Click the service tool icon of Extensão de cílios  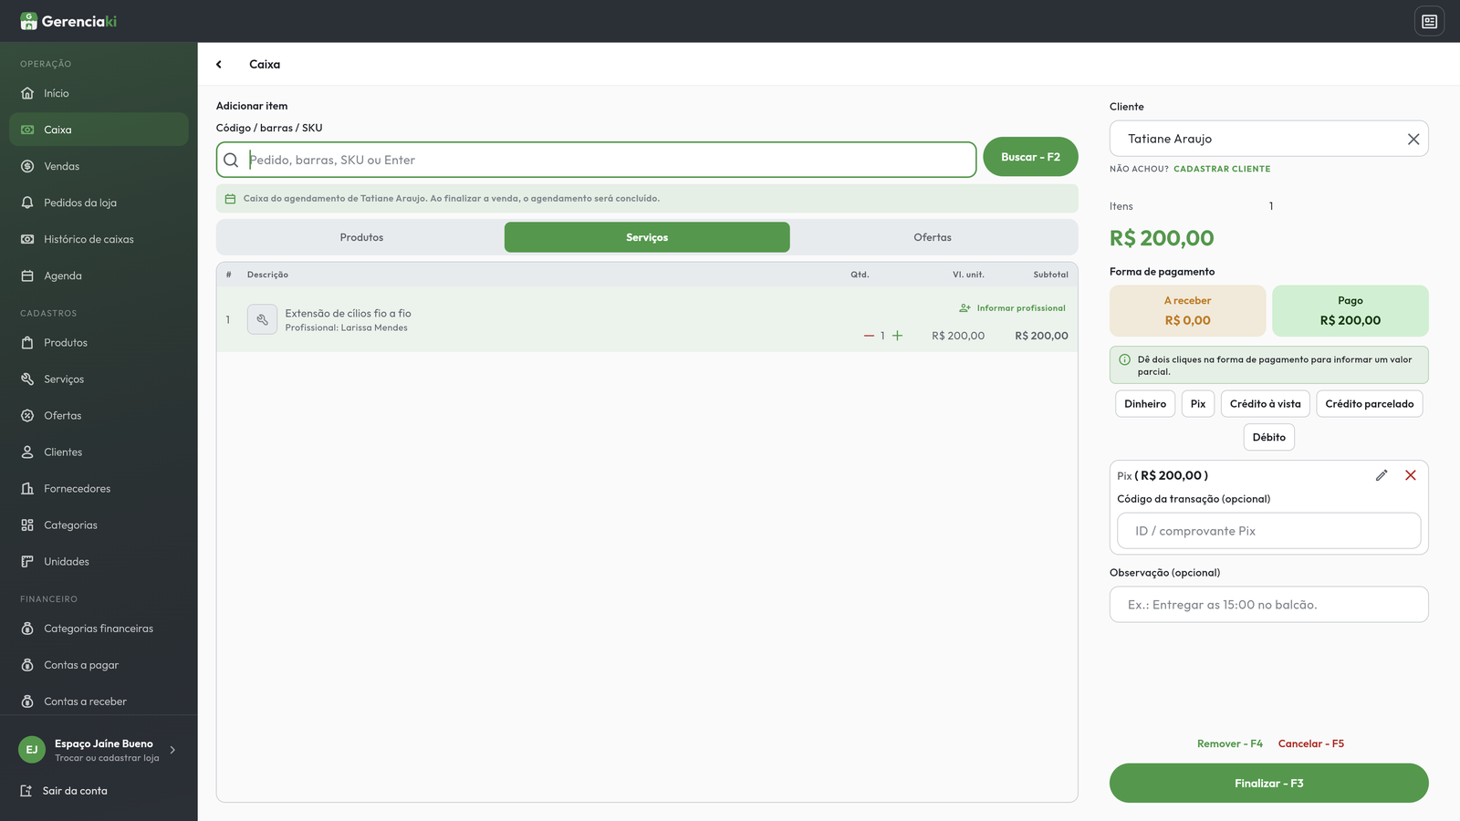[x=262, y=319]
